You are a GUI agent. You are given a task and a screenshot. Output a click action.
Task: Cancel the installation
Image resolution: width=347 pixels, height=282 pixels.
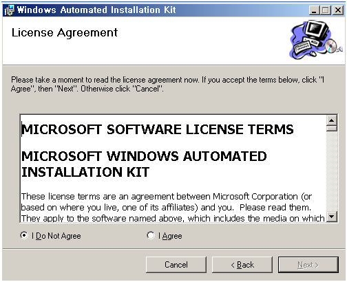coord(176,265)
